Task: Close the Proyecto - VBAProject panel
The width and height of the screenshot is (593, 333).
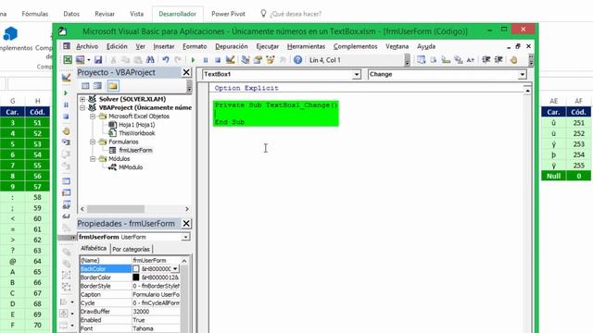Action: tap(186, 72)
